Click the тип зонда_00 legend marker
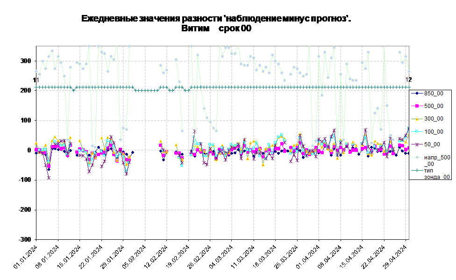The image size is (456, 280). click(x=417, y=171)
